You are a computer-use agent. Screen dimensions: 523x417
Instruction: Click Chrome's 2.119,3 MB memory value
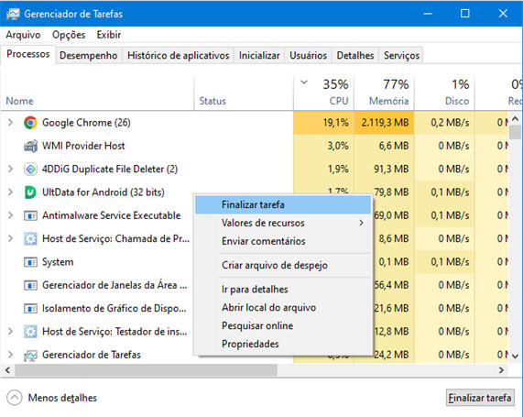click(385, 123)
